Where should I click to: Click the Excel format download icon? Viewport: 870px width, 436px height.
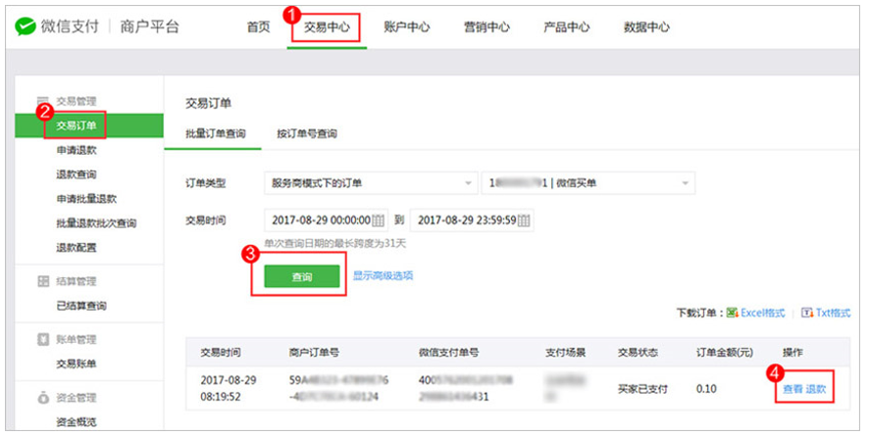point(733,313)
